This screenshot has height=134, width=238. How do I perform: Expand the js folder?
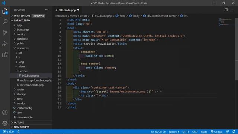click(19, 57)
